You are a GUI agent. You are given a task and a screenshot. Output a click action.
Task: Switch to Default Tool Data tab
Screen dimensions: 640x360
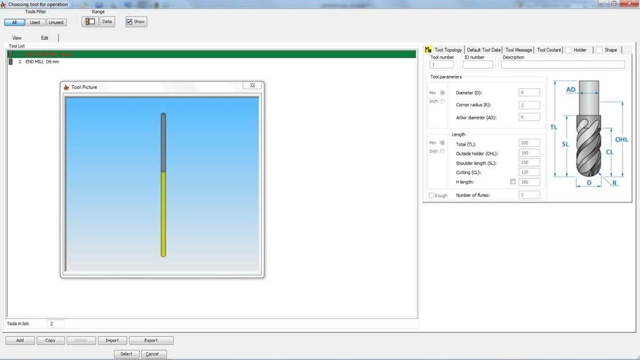pyautogui.click(x=484, y=50)
